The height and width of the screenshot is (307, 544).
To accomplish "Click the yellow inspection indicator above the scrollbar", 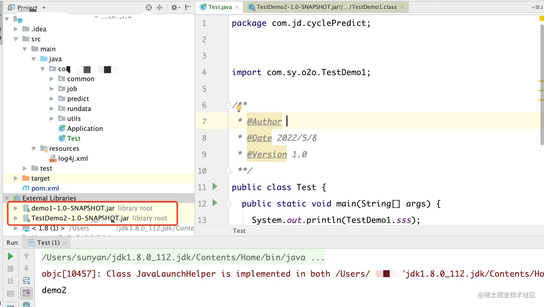I will 541,18.
